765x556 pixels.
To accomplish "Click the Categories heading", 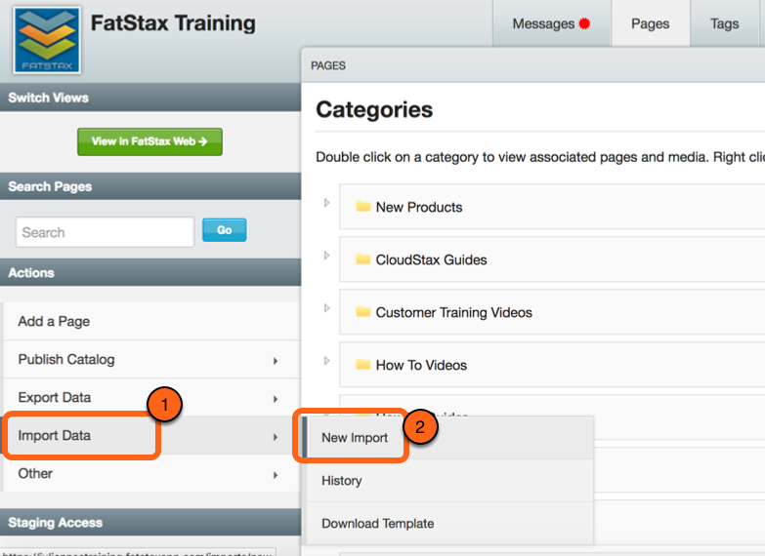I will (x=374, y=109).
